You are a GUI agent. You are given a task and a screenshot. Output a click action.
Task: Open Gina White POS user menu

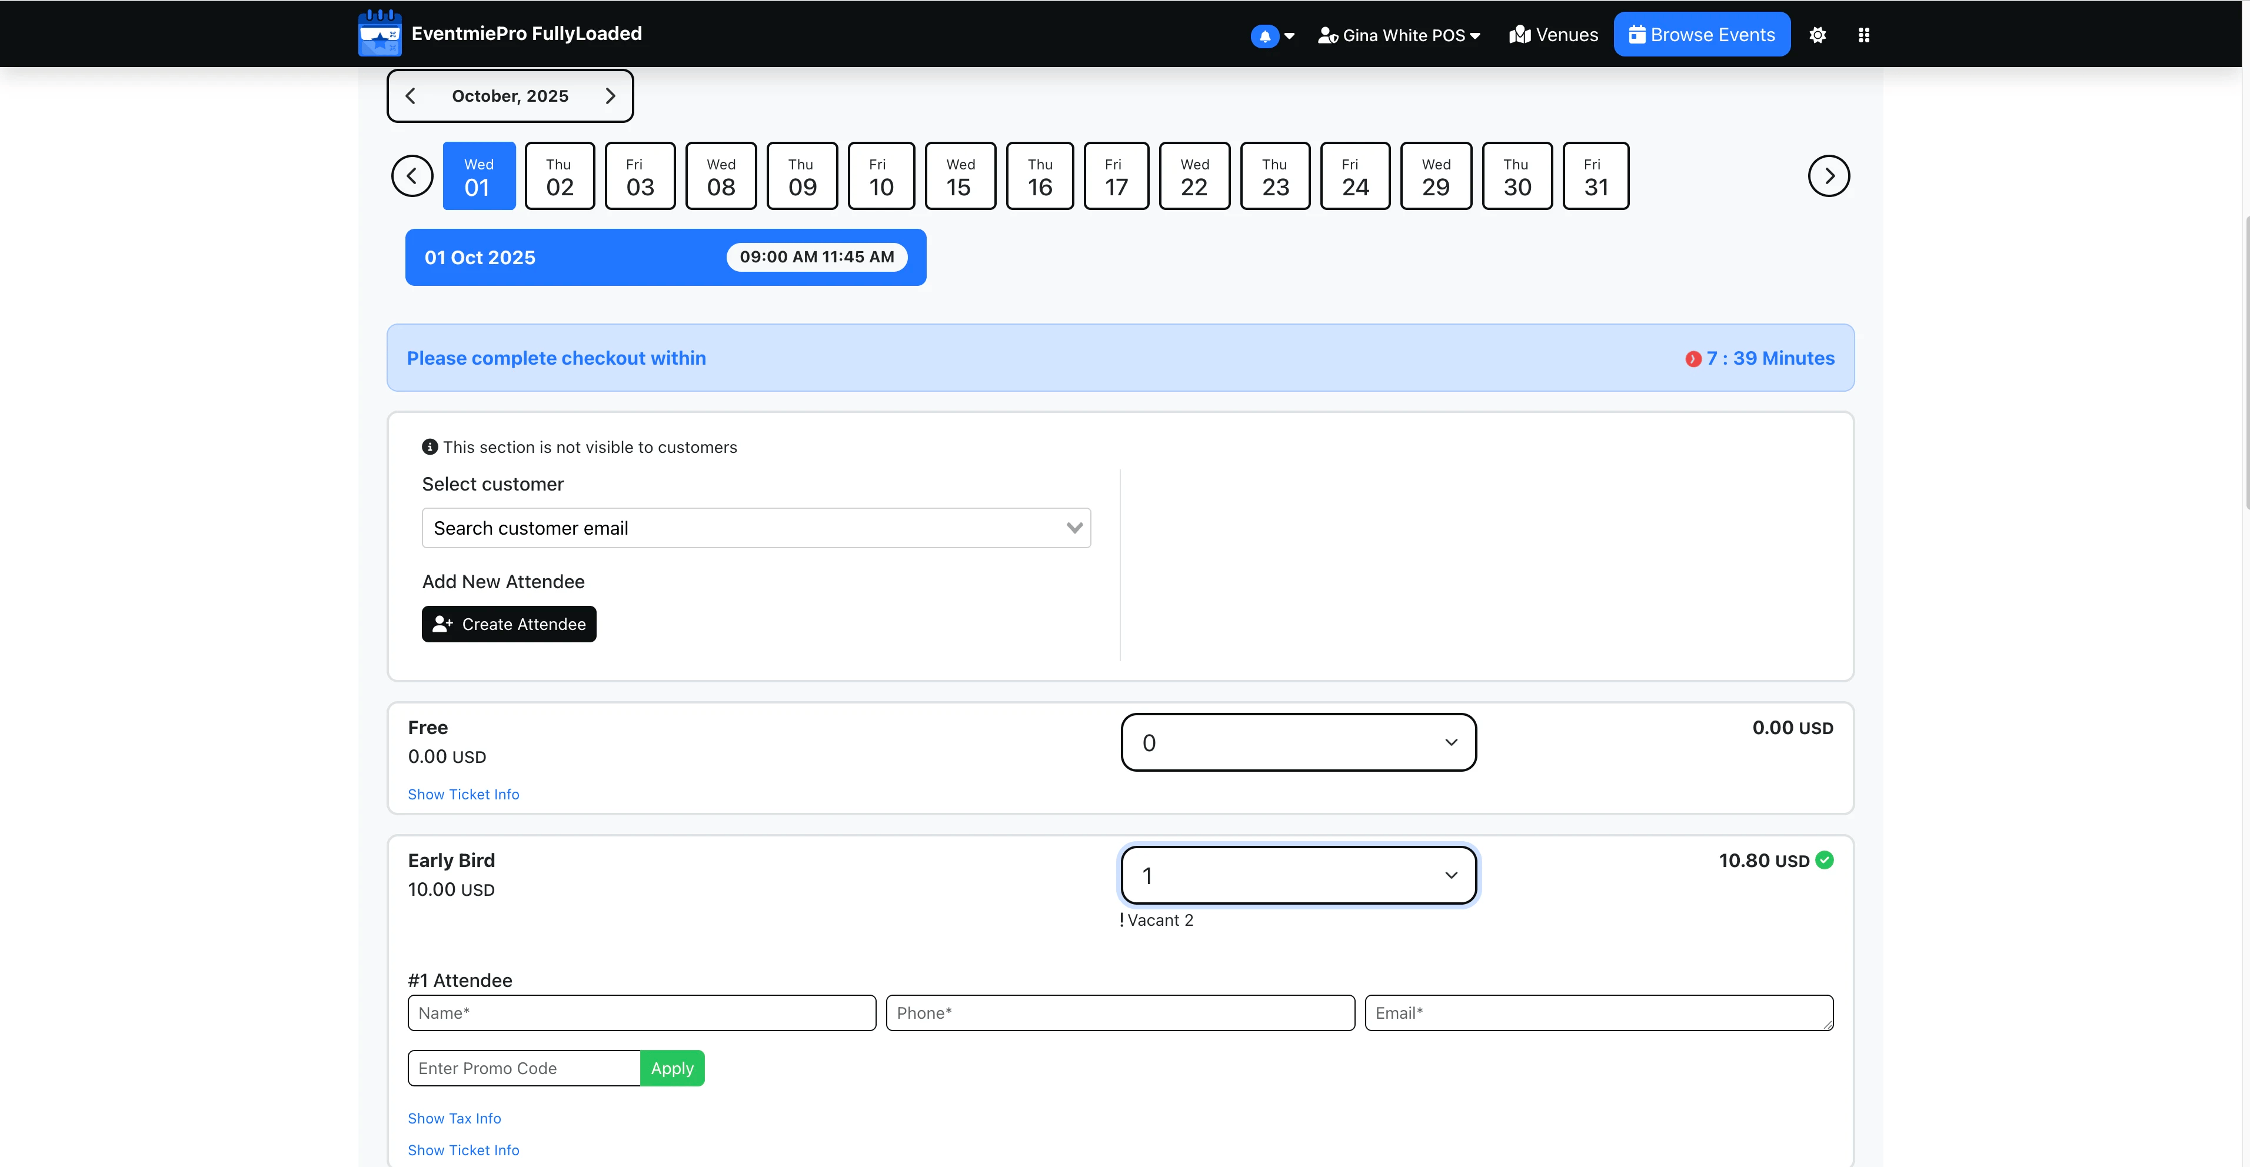1399,36
